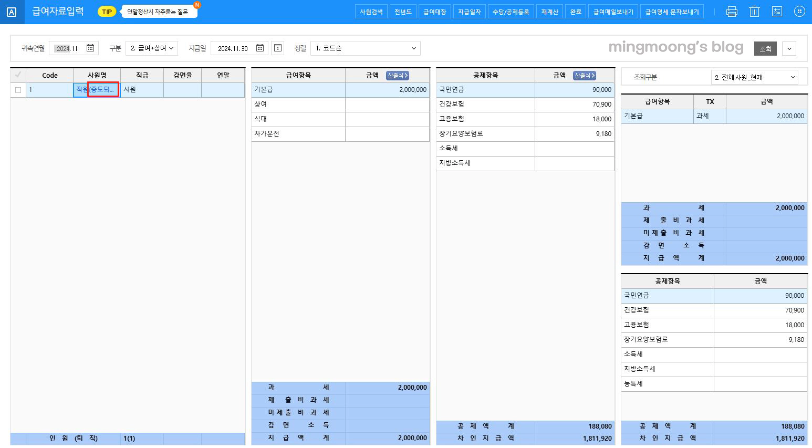The height and width of the screenshot is (448, 812).
Task: Tick the checkbox for employee Code 1
Action: 18,90
